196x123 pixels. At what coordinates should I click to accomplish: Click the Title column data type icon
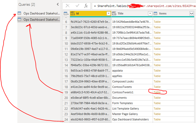(114, 13)
